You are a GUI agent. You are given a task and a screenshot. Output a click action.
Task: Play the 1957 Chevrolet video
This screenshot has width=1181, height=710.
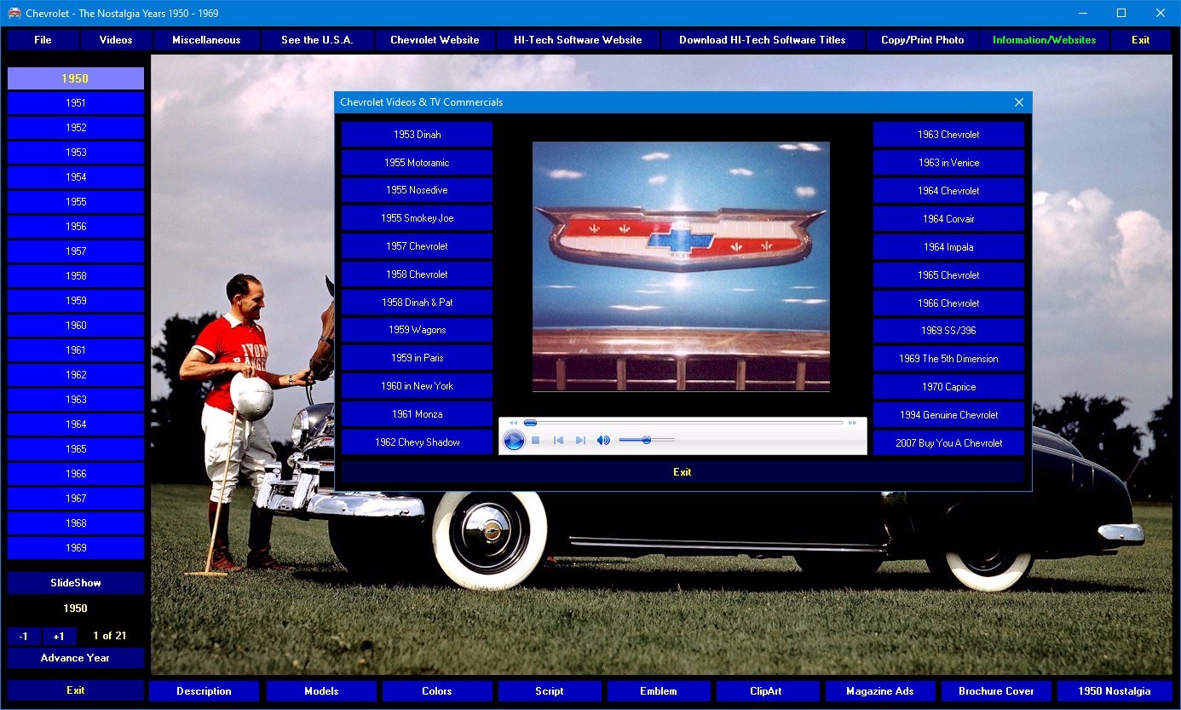click(x=417, y=246)
